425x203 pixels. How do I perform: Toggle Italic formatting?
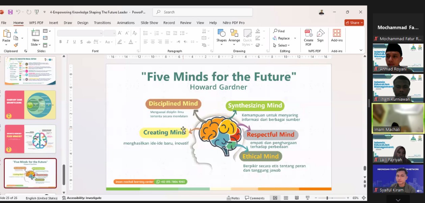point(68,42)
